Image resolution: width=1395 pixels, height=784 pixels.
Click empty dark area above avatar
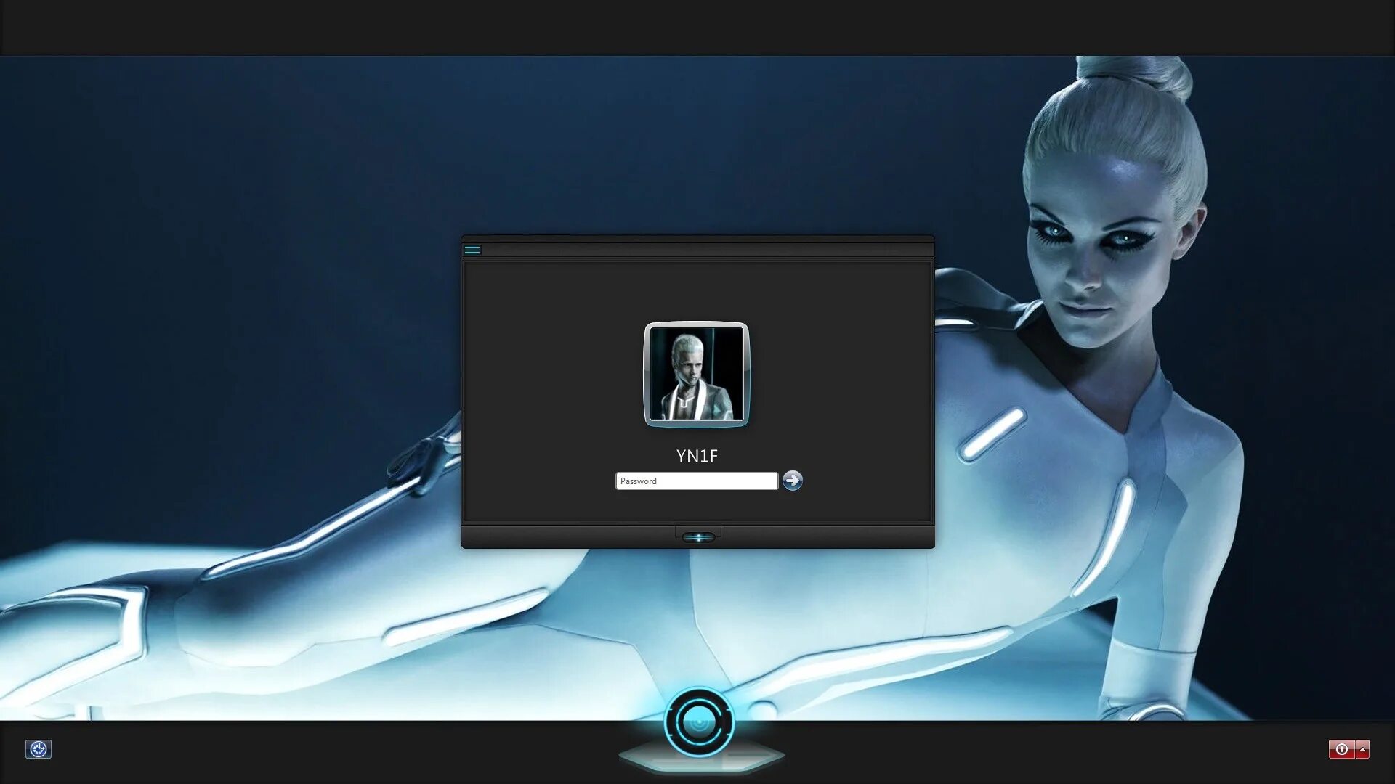(x=696, y=290)
